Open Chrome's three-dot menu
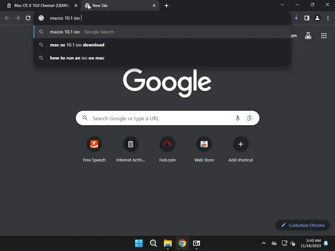The image size is (335, 251). coord(328,18)
